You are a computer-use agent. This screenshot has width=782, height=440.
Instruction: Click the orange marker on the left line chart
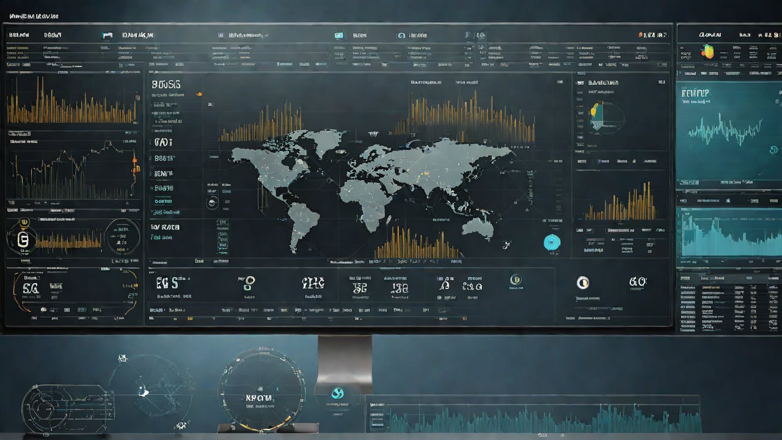pos(134,160)
